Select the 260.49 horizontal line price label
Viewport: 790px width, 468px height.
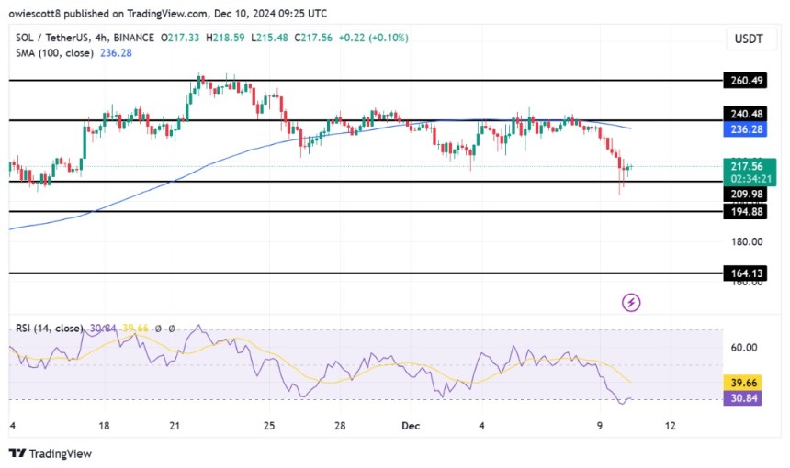(x=745, y=81)
